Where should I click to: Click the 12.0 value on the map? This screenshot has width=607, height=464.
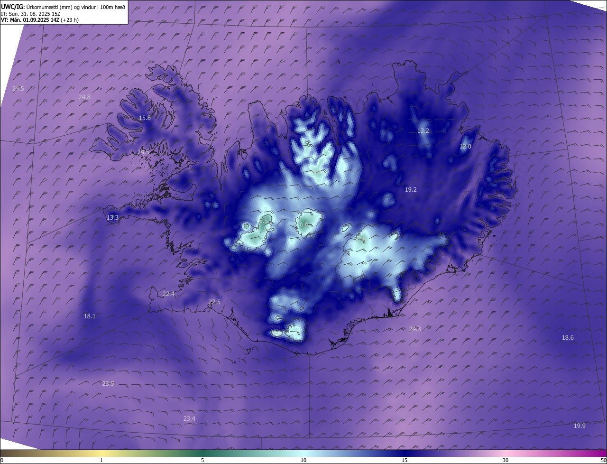pos(465,146)
